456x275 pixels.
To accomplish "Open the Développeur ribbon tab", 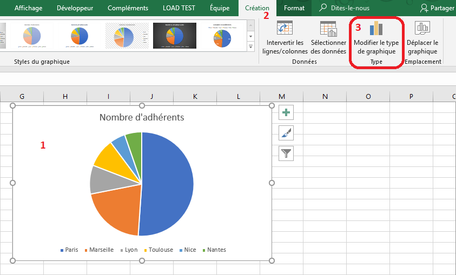I will point(75,8).
